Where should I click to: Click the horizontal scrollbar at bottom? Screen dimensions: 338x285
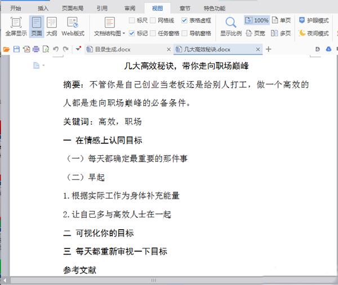click(x=153, y=280)
